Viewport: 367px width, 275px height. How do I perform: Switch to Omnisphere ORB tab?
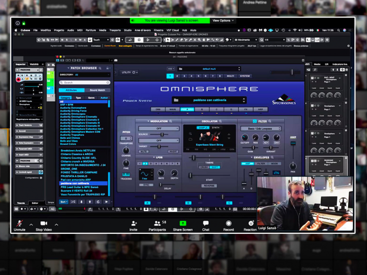coord(158,109)
